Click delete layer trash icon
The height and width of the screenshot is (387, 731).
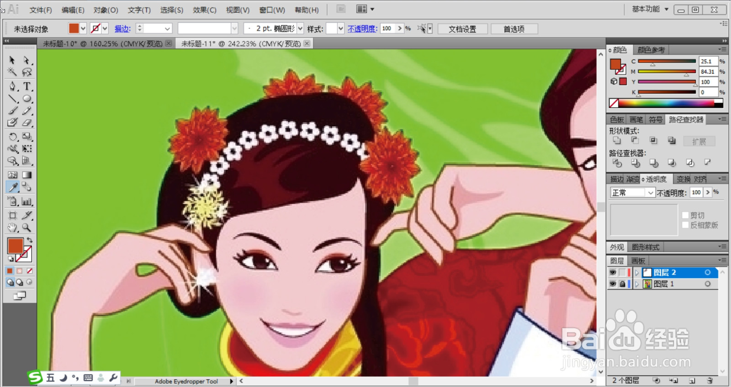(x=710, y=380)
